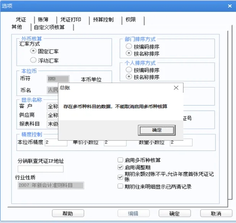Image resolution: width=236 pixels, height=223 pixels.
Task: Close the 总账 message popup
Action: pos(176,88)
